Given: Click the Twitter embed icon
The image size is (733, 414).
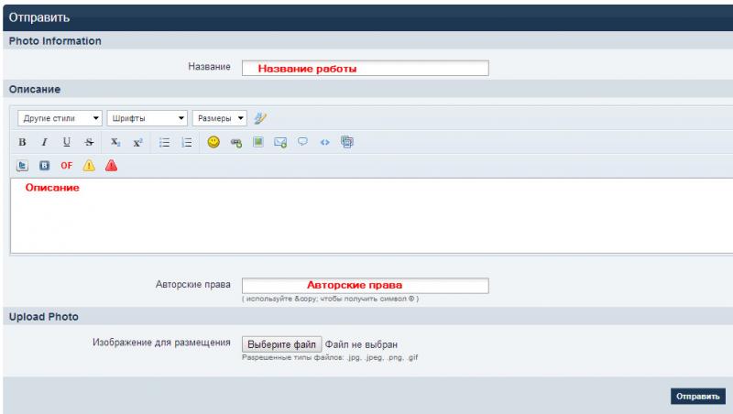Looking at the screenshot, I should (x=22, y=166).
